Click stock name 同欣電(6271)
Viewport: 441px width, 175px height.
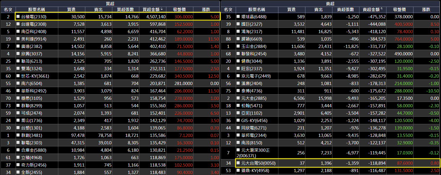click(x=254, y=128)
